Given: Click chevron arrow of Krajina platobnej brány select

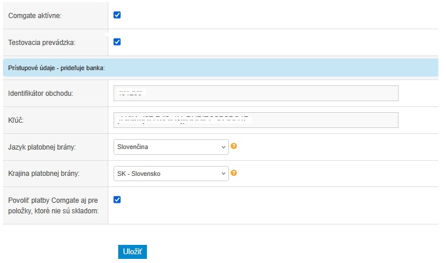Looking at the screenshot, I should [x=223, y=174].
